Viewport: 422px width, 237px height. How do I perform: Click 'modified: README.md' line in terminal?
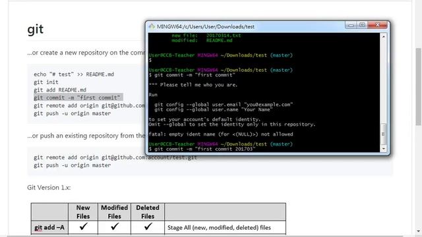[x=202, y=41]
